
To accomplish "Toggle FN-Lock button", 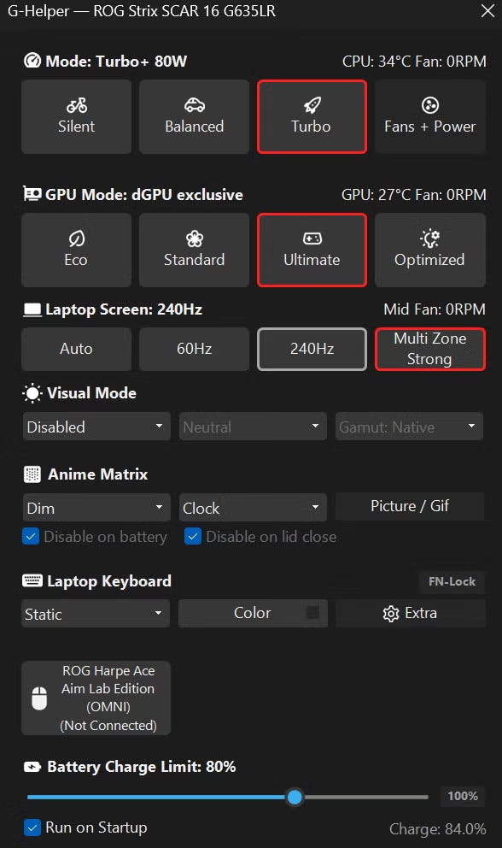I will (x=452, y=582).
